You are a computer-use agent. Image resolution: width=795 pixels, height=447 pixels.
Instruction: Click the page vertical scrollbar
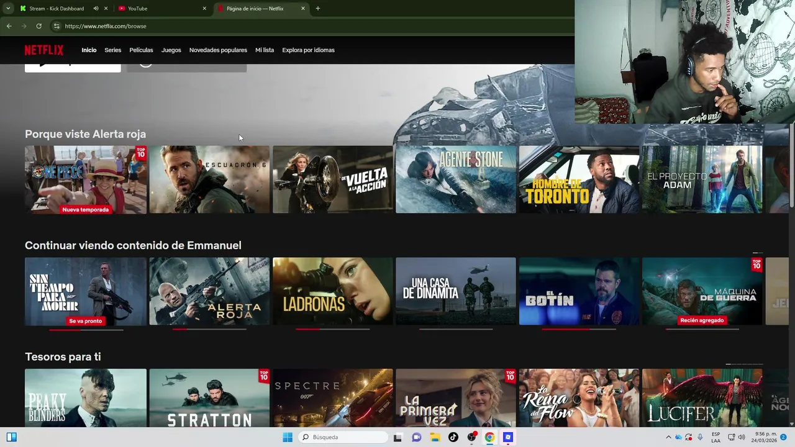click(791, 165)
